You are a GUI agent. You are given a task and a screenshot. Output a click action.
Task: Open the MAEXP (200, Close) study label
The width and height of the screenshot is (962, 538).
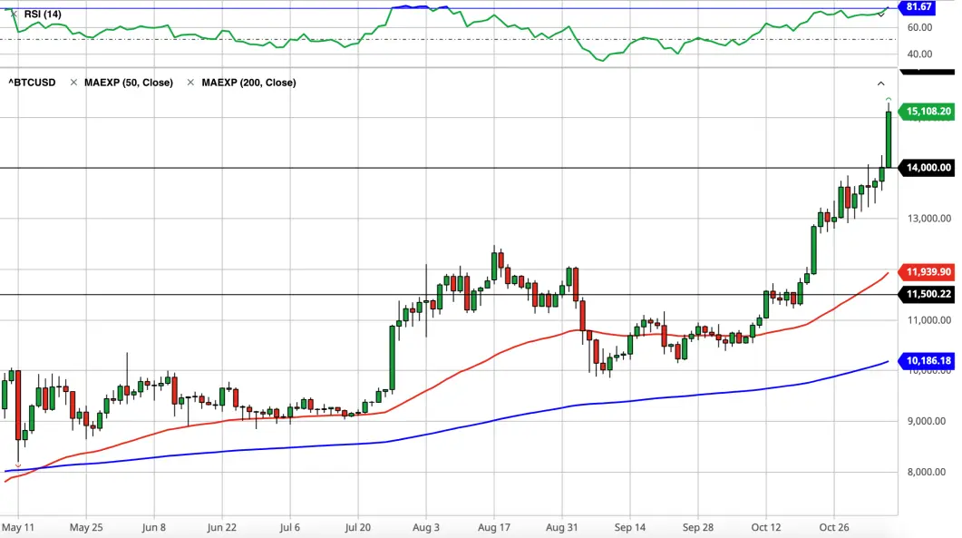[249, 83]
